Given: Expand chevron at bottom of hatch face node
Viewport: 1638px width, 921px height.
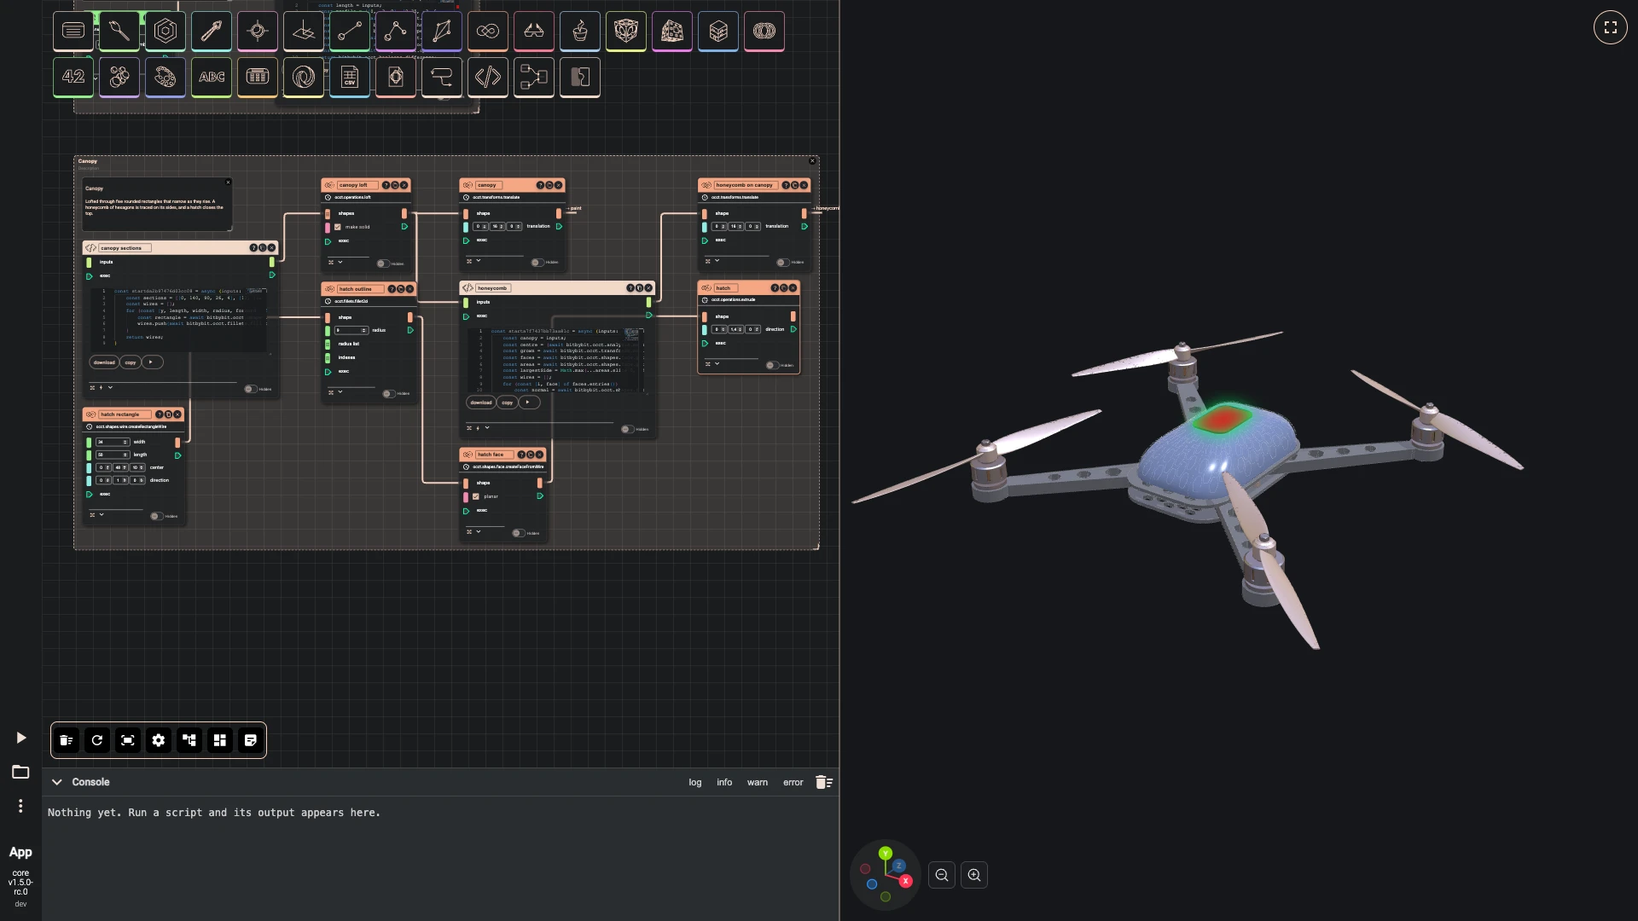Looking at the screenshot, I should point(479,531).
